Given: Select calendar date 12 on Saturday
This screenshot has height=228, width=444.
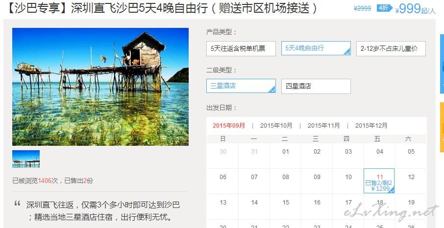Looking at the screenshot, I should (411, 178).
